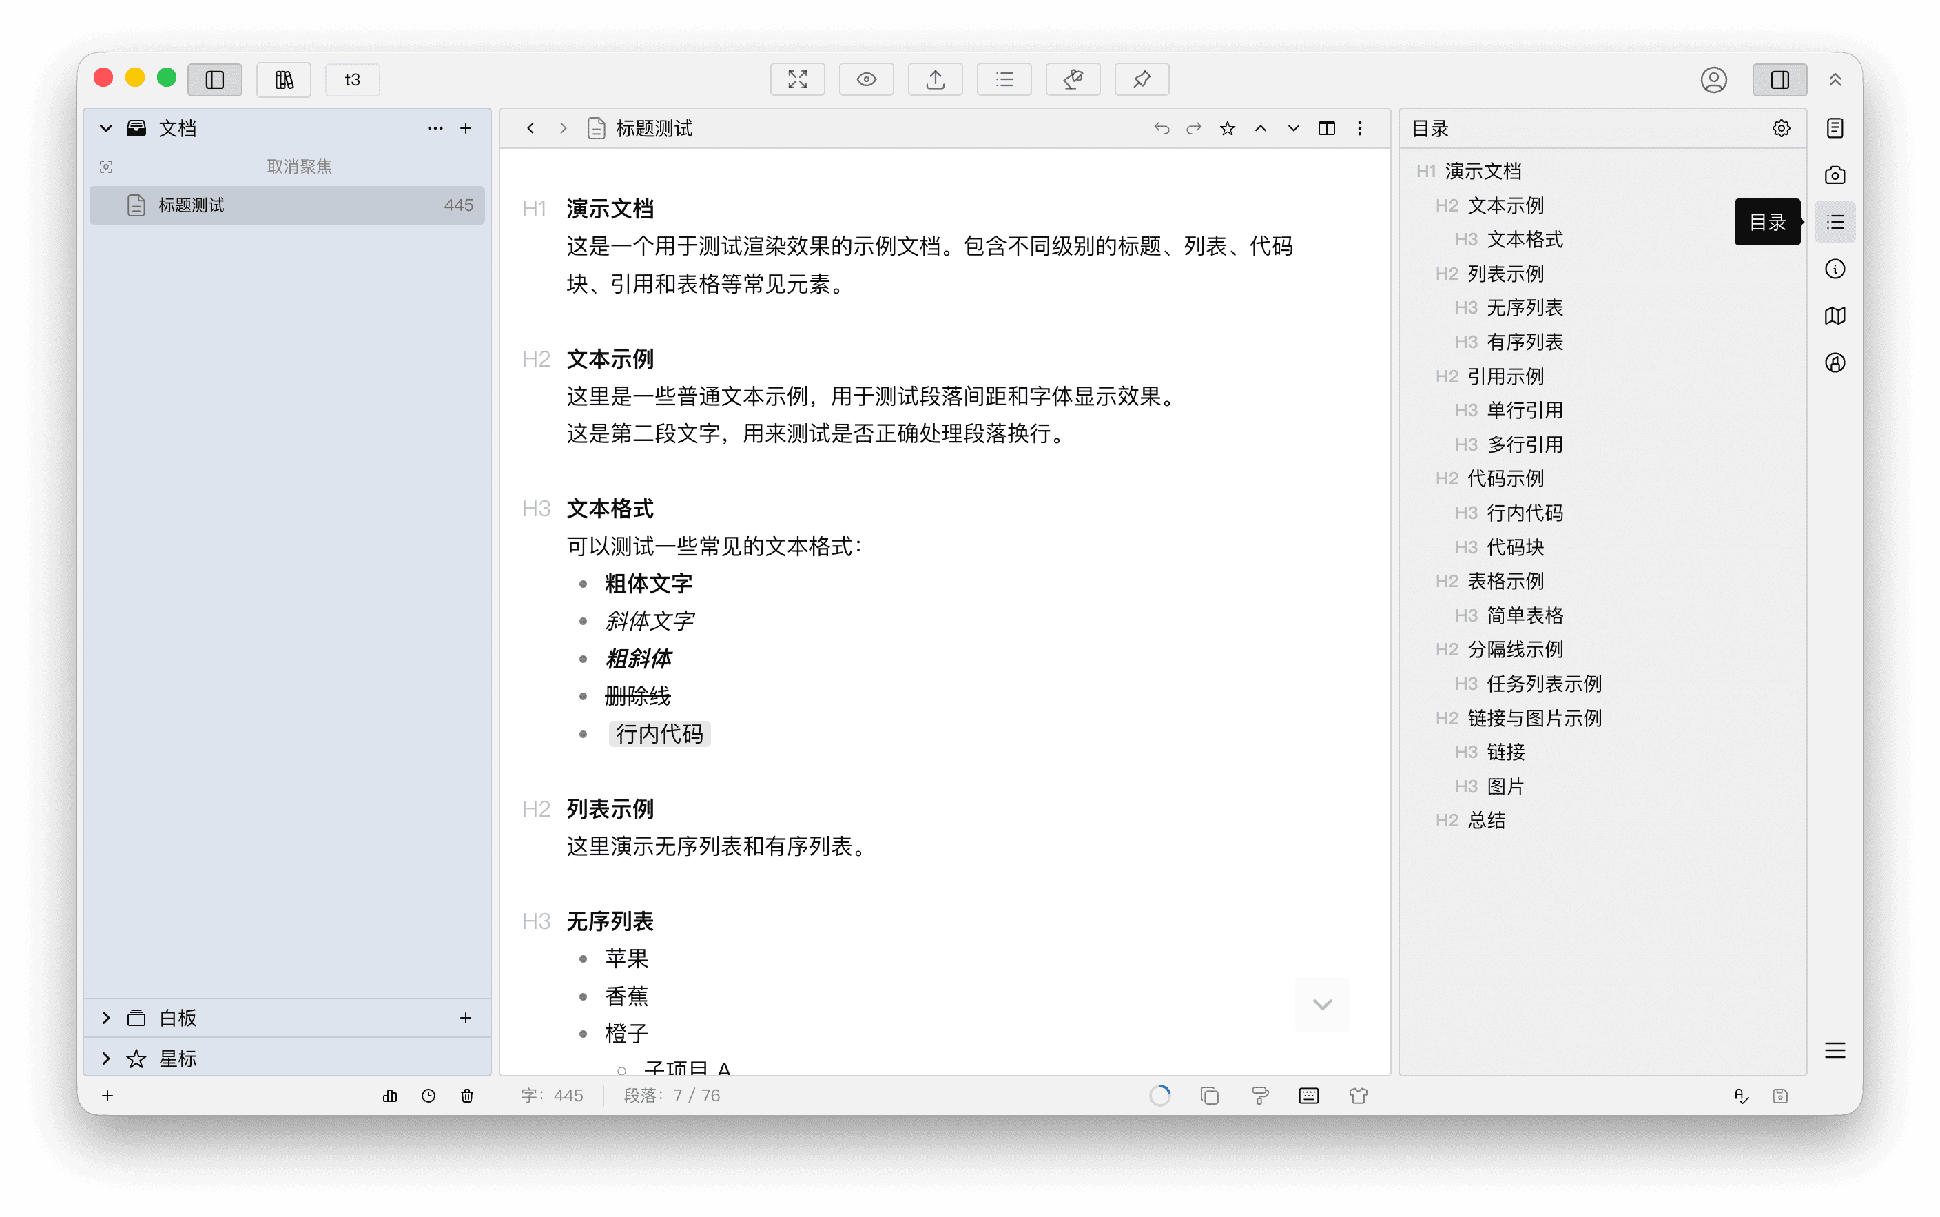Click the export share toolbar icon
The width and height of the screenshot is (1940, 1217).
[935, 80]
